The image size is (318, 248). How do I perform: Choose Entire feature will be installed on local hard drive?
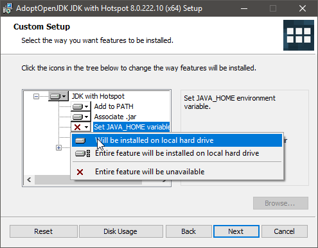[177, 153]
